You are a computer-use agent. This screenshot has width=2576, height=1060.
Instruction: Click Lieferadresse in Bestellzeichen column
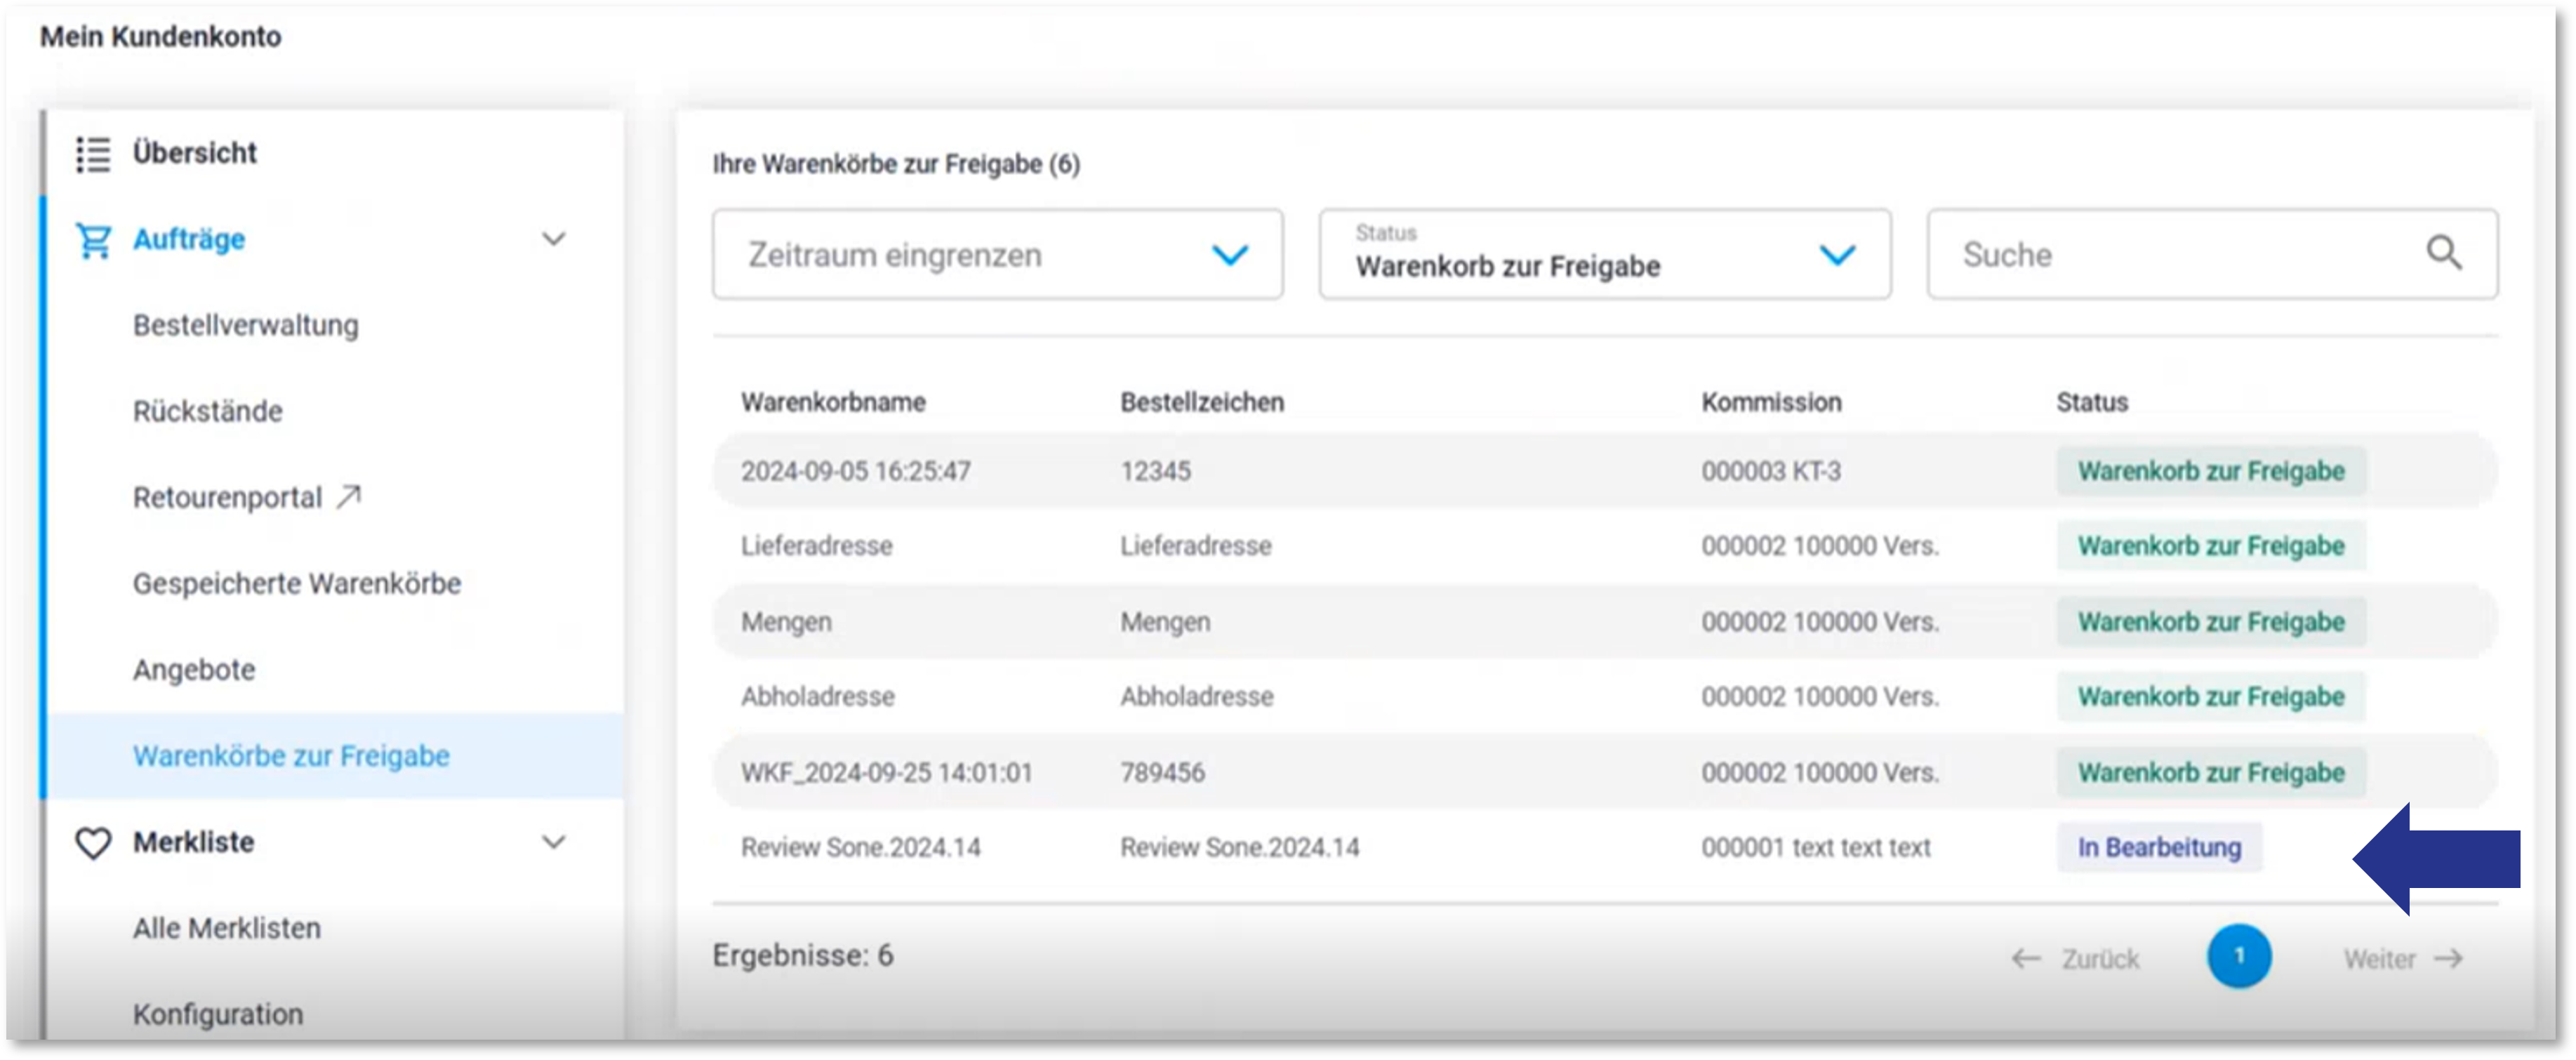click(1195, 547)
